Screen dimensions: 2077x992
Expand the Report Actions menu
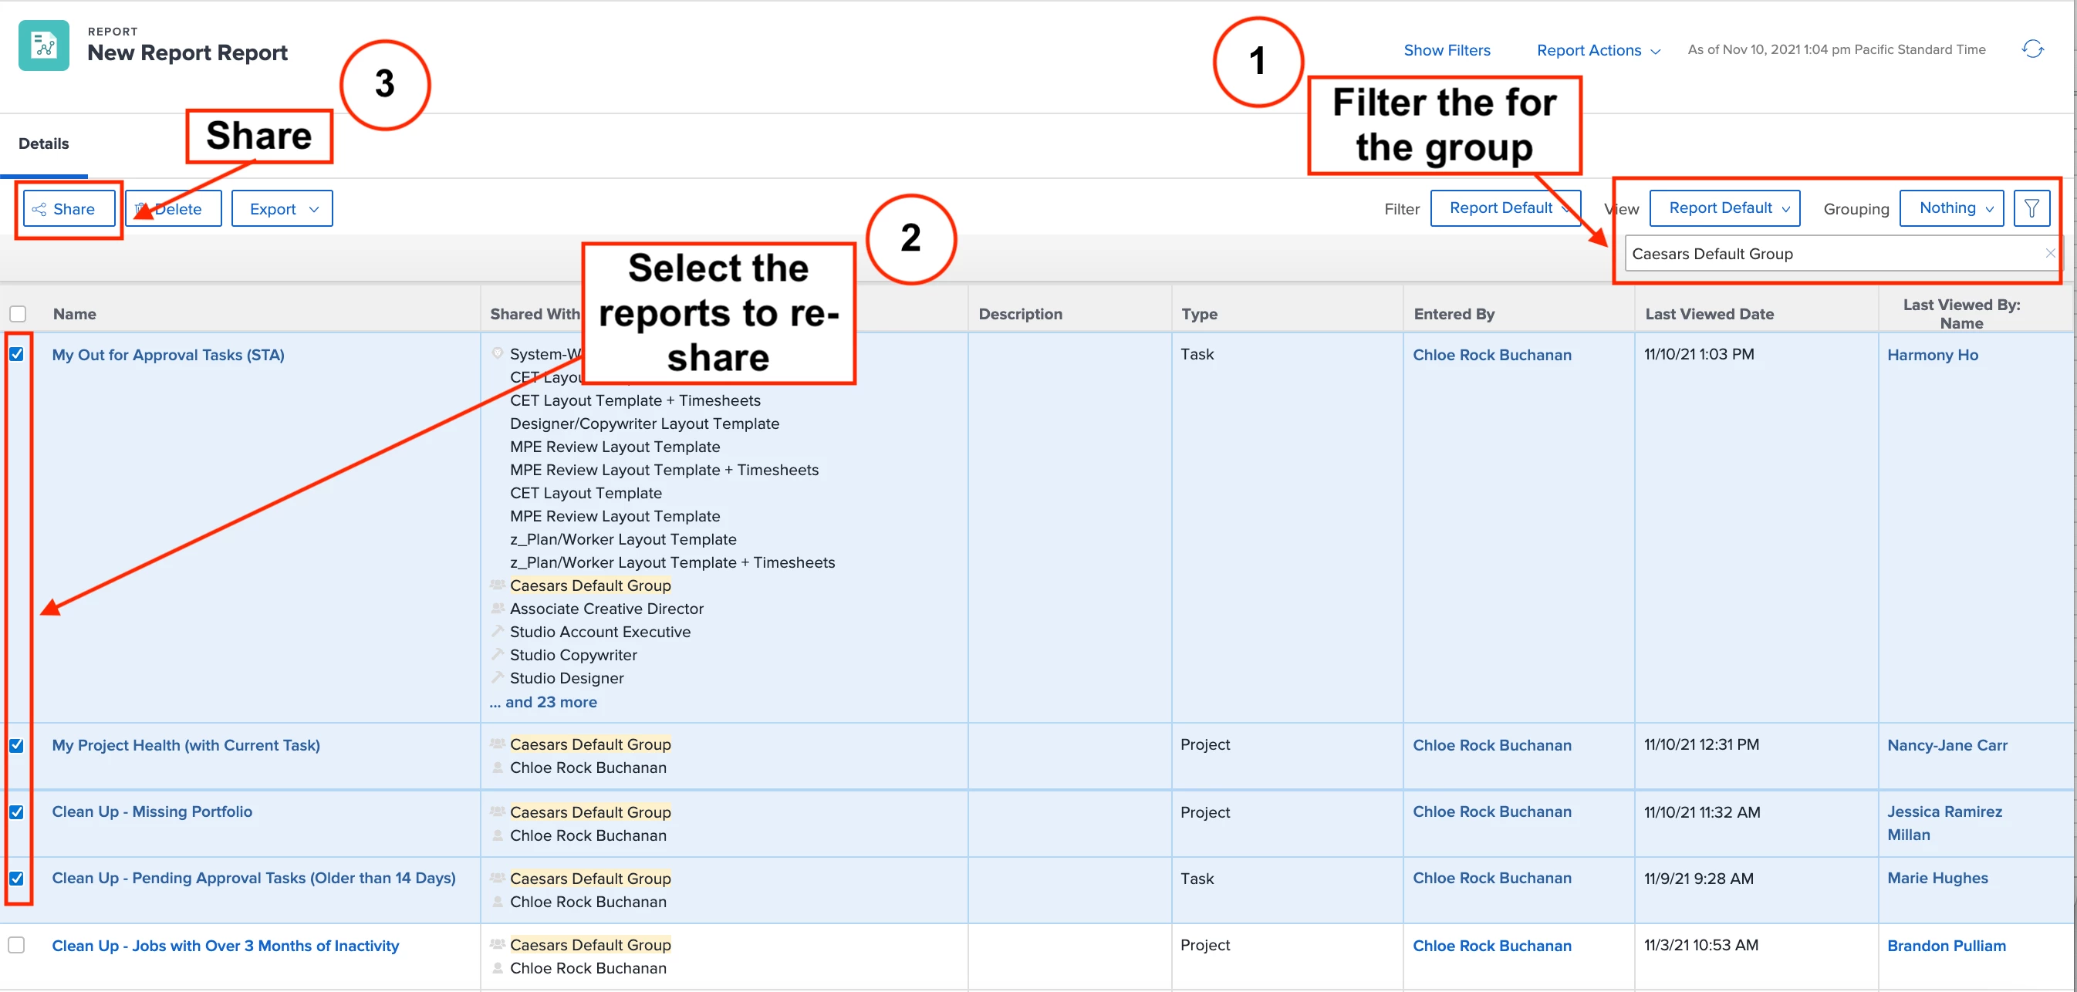(x=1598, y=50)
